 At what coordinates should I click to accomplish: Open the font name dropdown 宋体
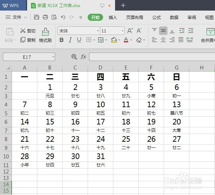98,31
